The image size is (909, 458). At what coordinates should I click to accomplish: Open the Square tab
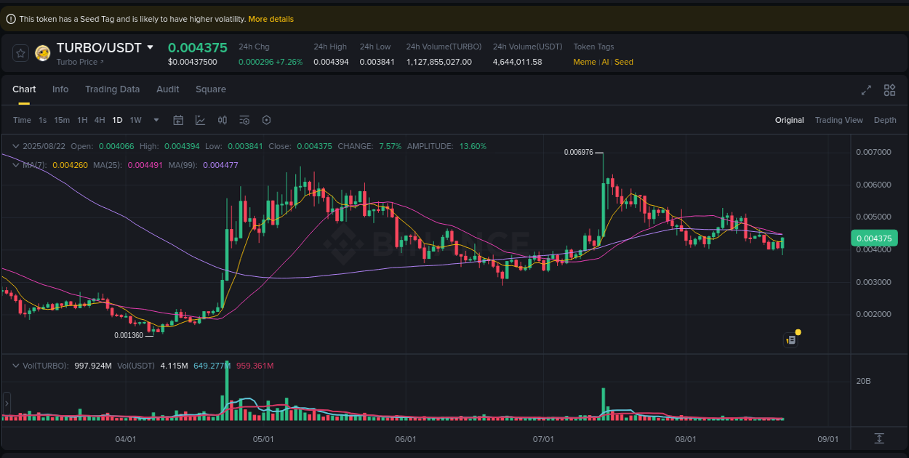pos(210,89)
